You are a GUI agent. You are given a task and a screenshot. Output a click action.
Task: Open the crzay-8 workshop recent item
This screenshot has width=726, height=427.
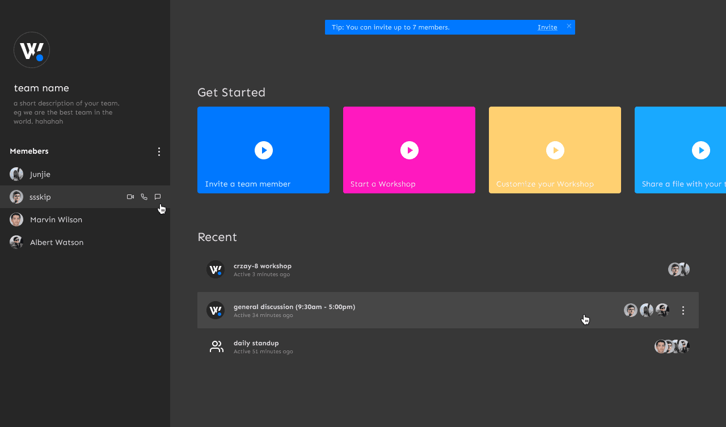point(448,269)
